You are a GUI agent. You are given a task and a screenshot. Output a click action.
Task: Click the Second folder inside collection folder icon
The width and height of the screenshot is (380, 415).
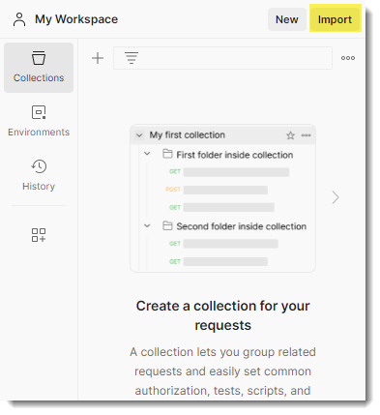coord(167,225)
